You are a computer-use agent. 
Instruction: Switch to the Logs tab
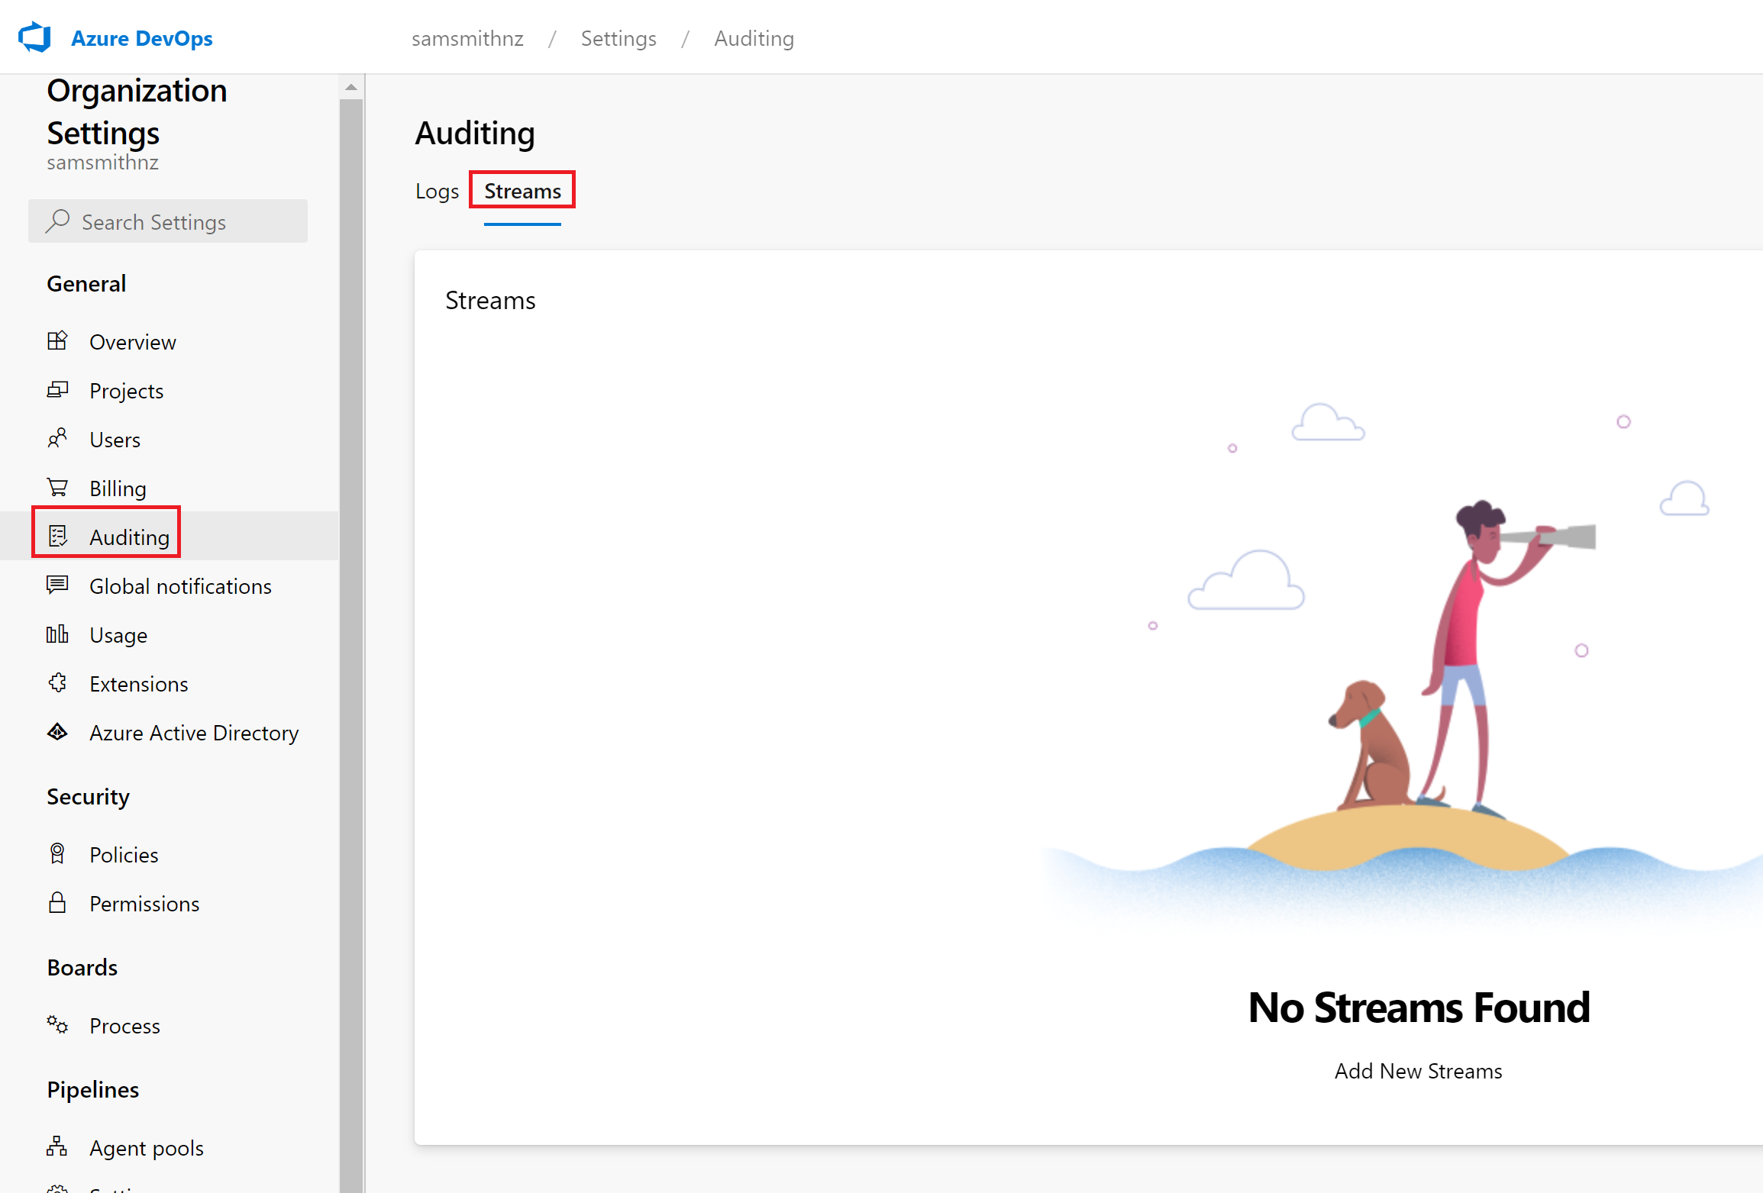(x=437, y=191)
